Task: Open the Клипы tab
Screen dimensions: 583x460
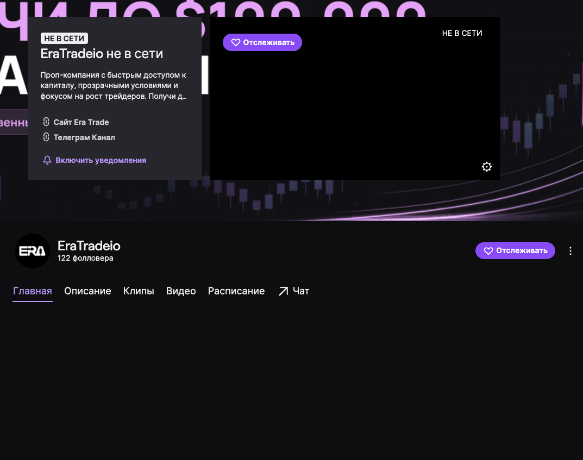Action: coord(139,291)
